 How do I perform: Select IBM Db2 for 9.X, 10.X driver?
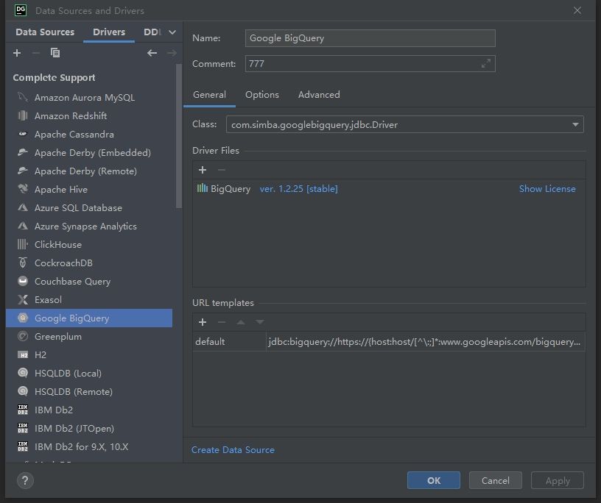(89, 446)
